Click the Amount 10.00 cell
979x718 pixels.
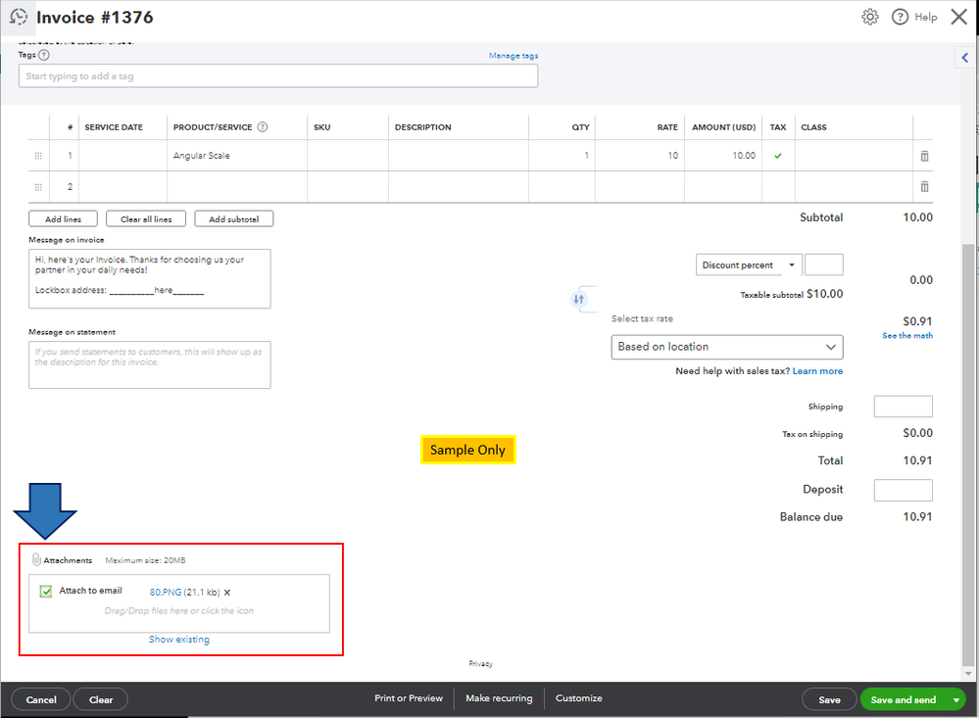pos(723,156)
